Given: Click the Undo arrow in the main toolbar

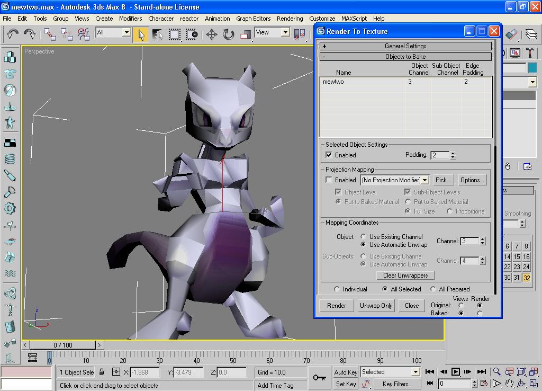Looking at the screenshot, I should (13, 34).
